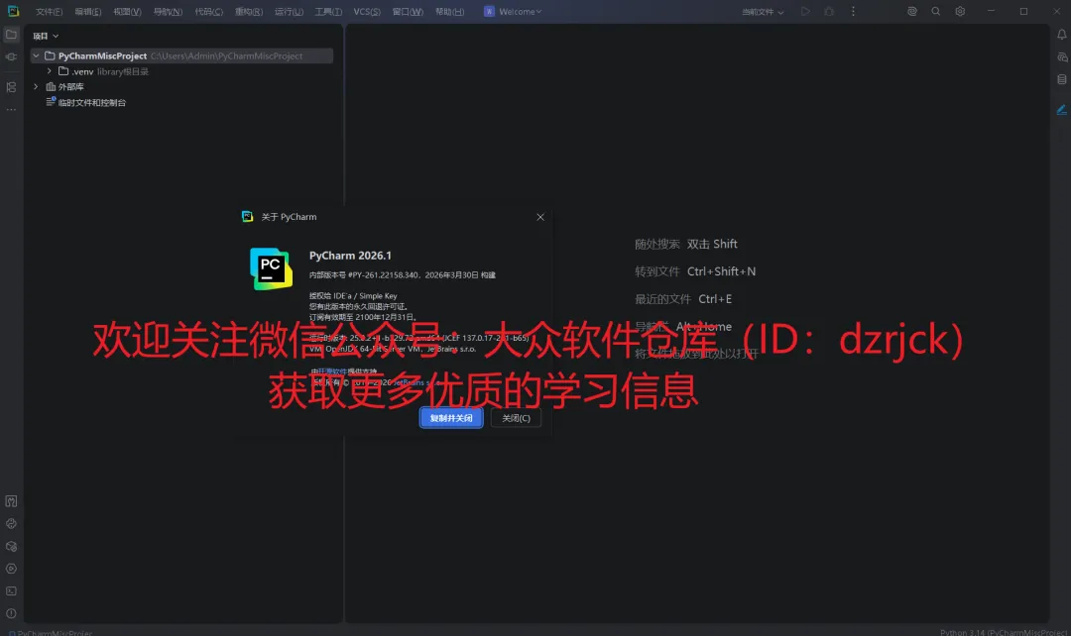Collapse the PyCharmMiscProject tree node
Image resolution: width=1071 pixels, height=636 pixels.
click(x=37, y=55)
